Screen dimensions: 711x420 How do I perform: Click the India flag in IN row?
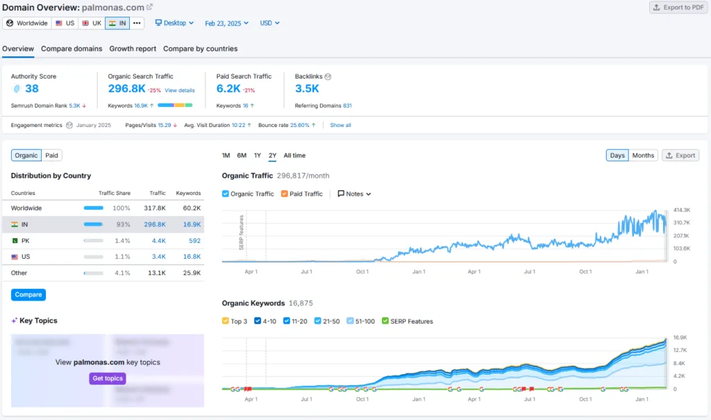coord(15,224)
